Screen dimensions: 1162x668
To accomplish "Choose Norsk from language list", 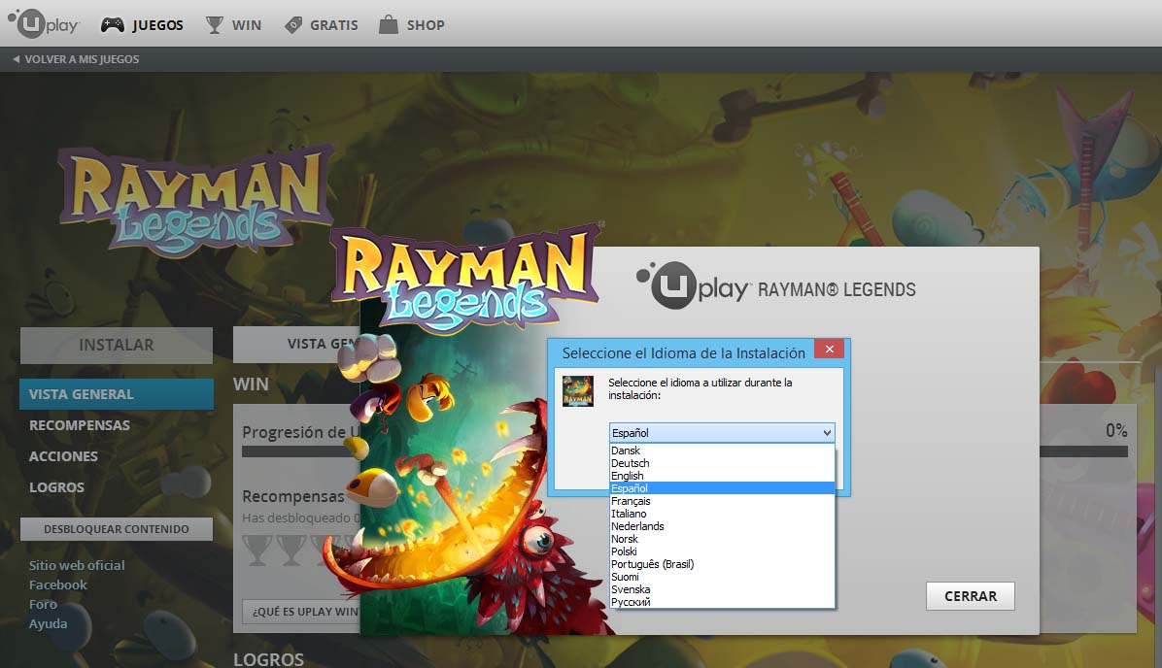I will coord(722,539).
